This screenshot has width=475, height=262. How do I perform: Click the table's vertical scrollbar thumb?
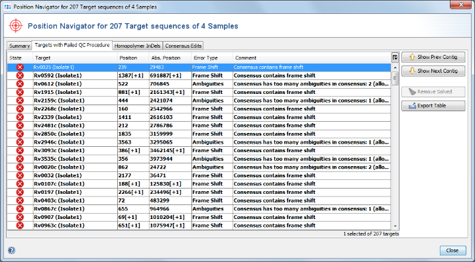click(395, 78)
